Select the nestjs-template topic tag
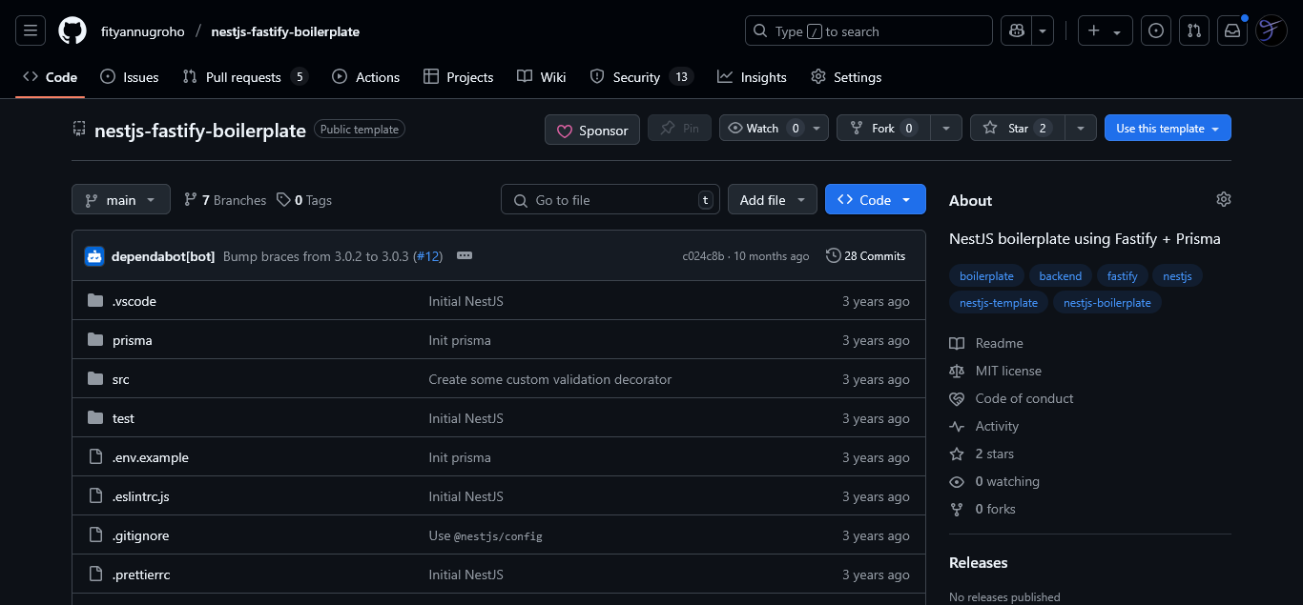The height and width of the screenshot is (605, 1303). (999, 302)
